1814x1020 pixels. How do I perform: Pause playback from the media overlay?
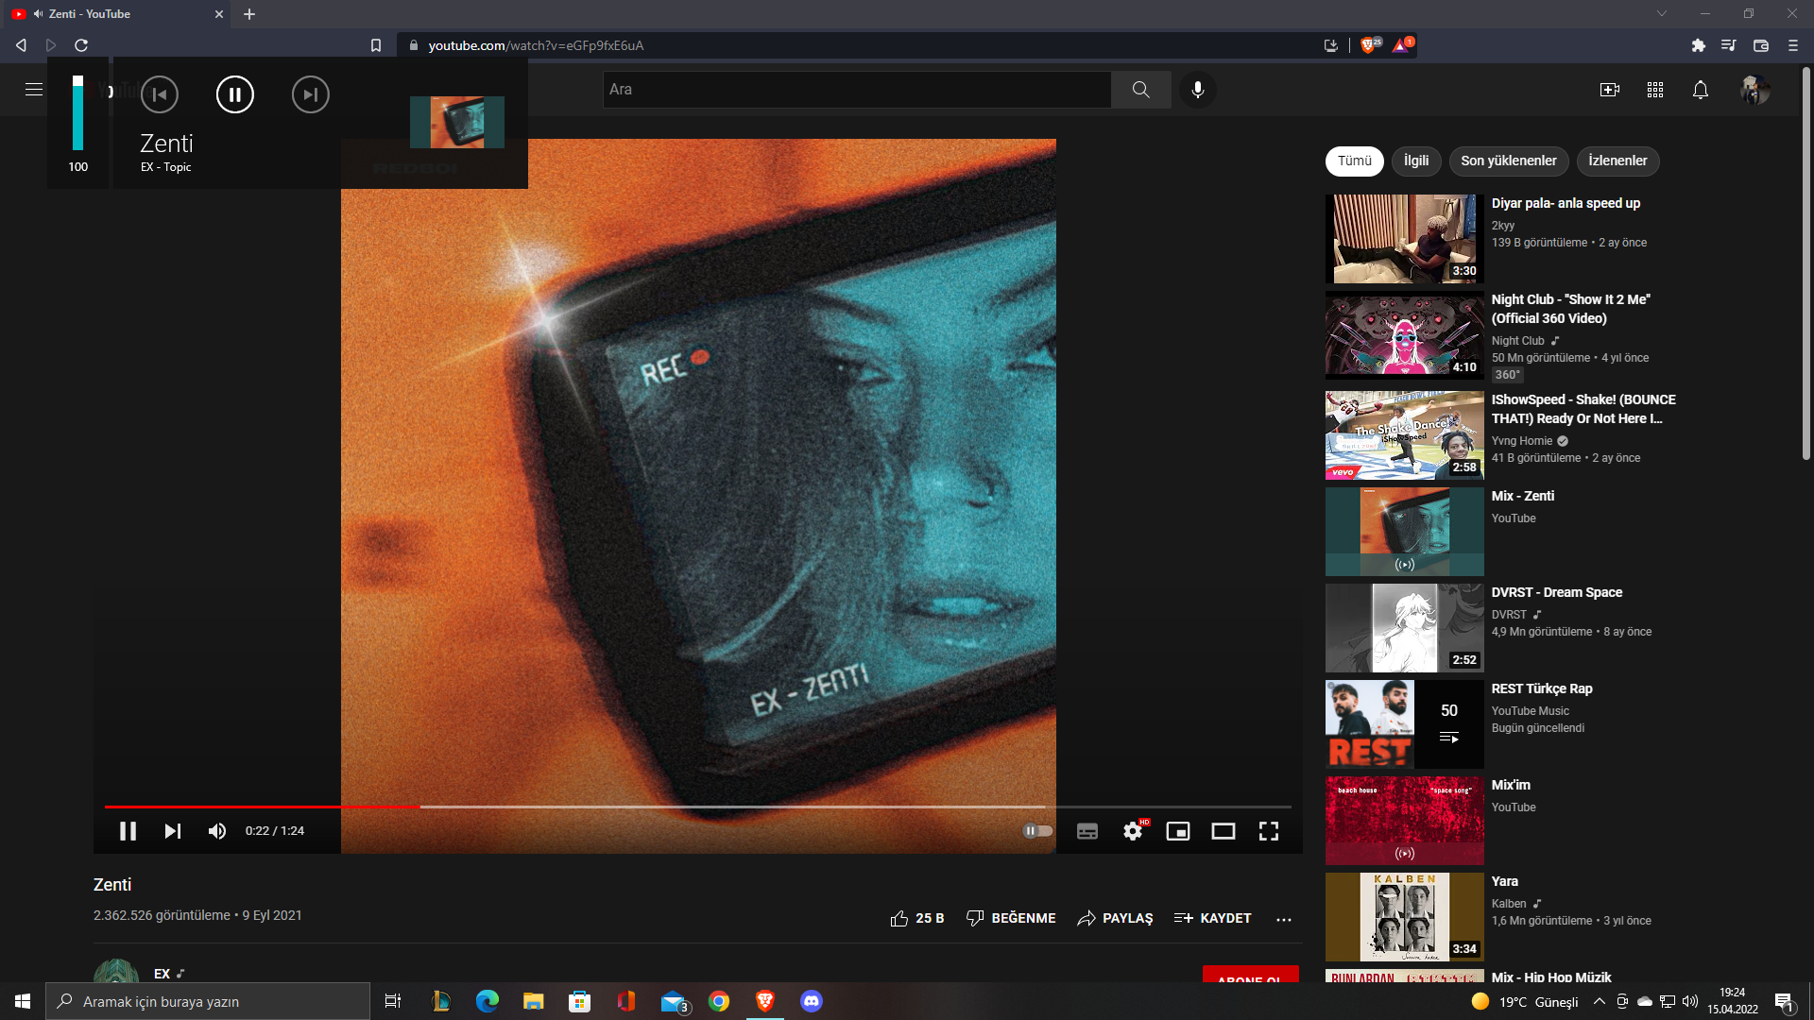[x=234, y=94]
